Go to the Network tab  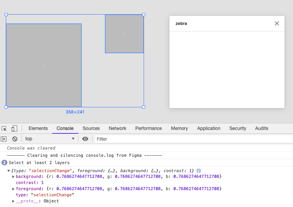click(x=118, y=128)
